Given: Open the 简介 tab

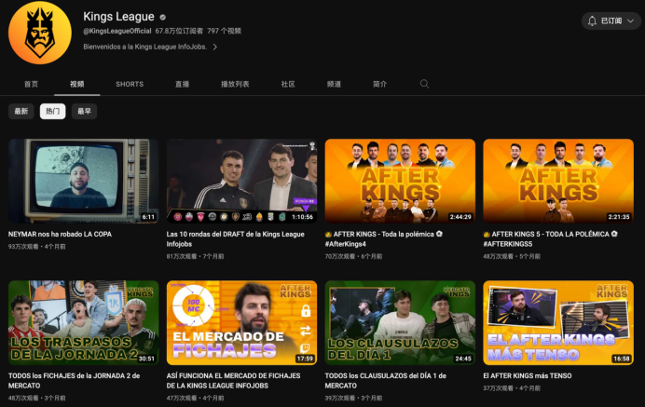Looking at the screenshot, I should point(379,84).
